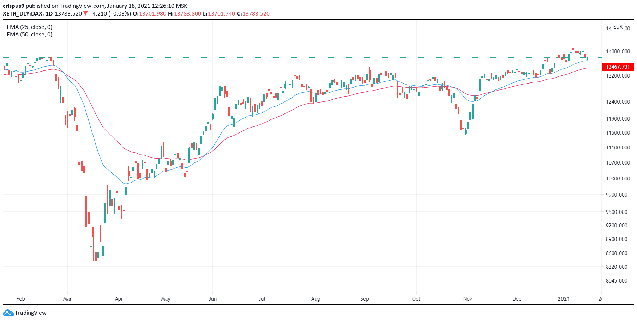The width and height of the screenshot is (637, 321).
Task: Select the EMA (25, close, 0) indicator label
Action: tap(30, 27)
